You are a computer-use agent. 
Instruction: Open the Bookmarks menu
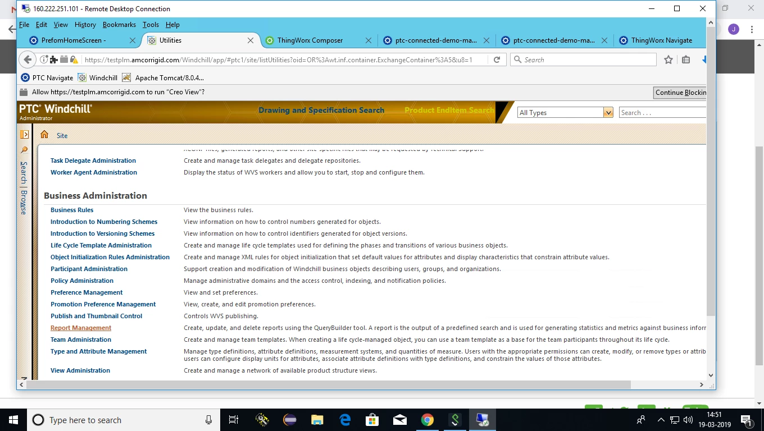click(119, 25)
